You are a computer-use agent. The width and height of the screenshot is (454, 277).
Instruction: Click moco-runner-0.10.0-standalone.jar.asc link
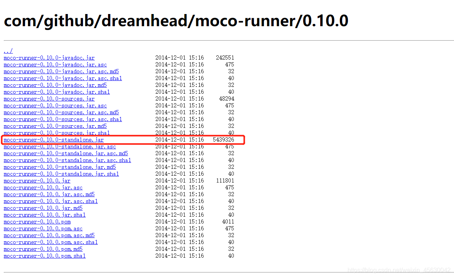click(59, 146)
